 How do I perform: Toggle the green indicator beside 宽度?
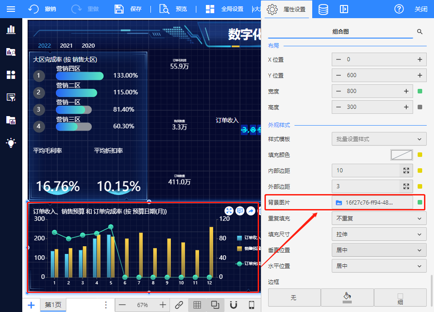[420, 91]
